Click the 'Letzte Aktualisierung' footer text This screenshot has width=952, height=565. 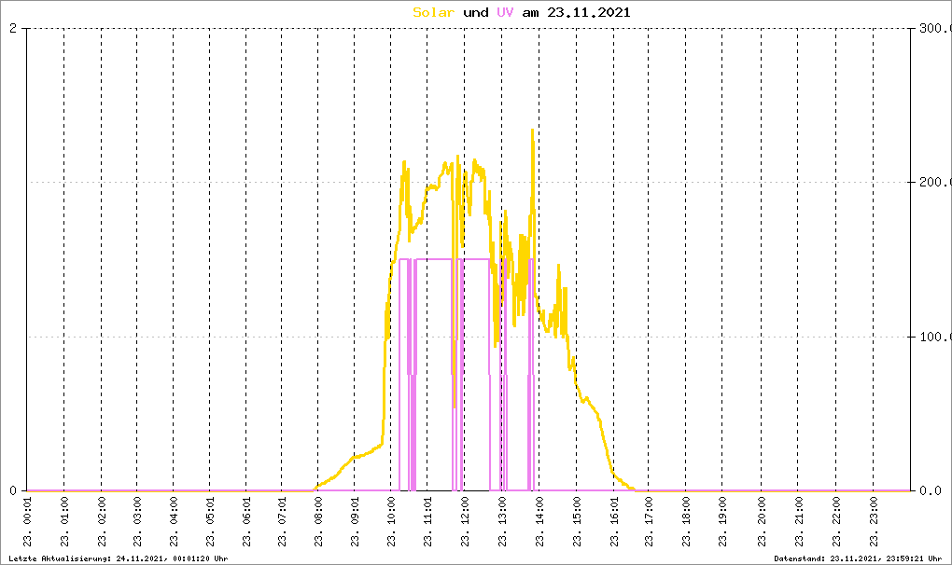click(118, 558)
